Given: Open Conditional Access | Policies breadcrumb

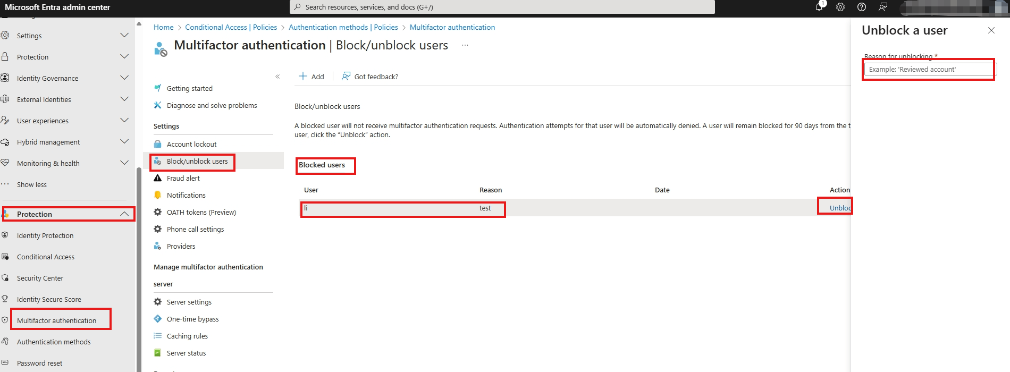Looking at the screenshot, I should [231, 27].
